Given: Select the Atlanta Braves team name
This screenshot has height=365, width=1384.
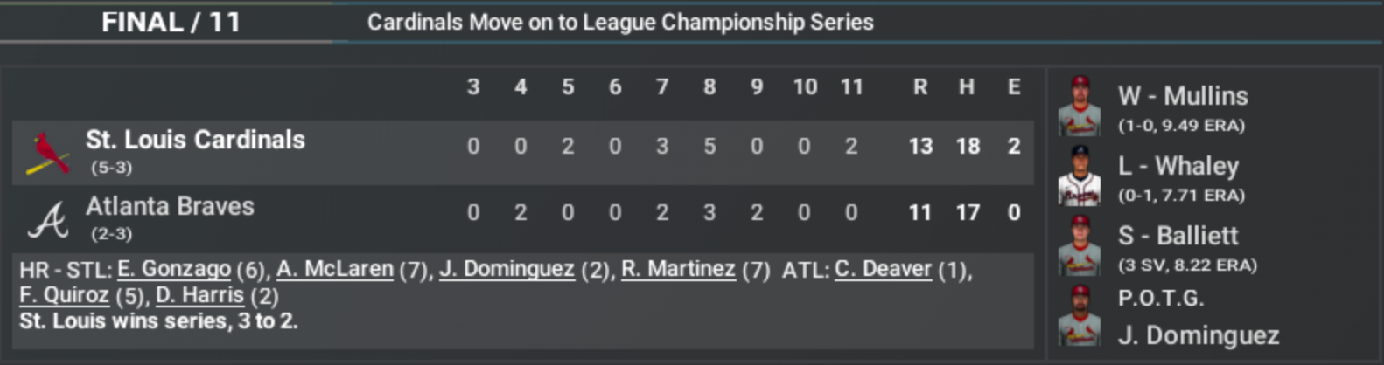Looking at the screenshot, I should tap(170, 206).
